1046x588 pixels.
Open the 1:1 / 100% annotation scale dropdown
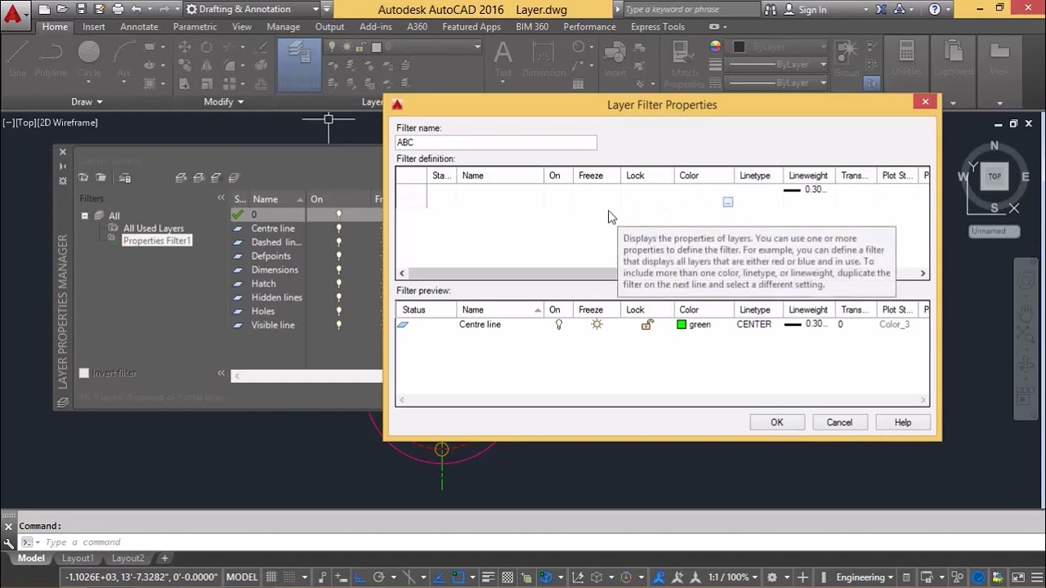pos(734,577)
